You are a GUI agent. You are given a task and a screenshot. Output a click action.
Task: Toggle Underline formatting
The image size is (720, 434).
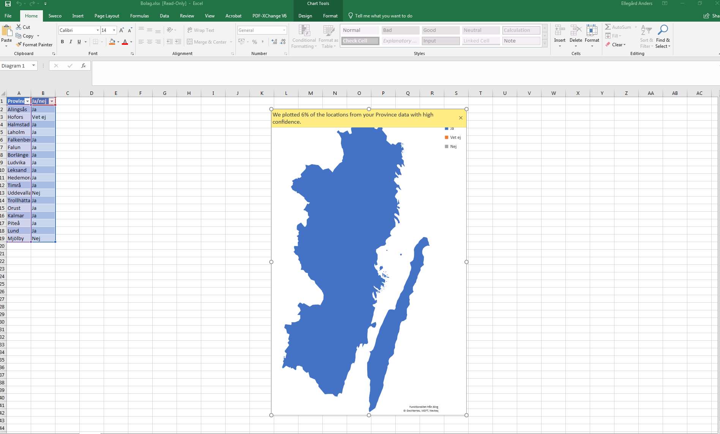79,42
